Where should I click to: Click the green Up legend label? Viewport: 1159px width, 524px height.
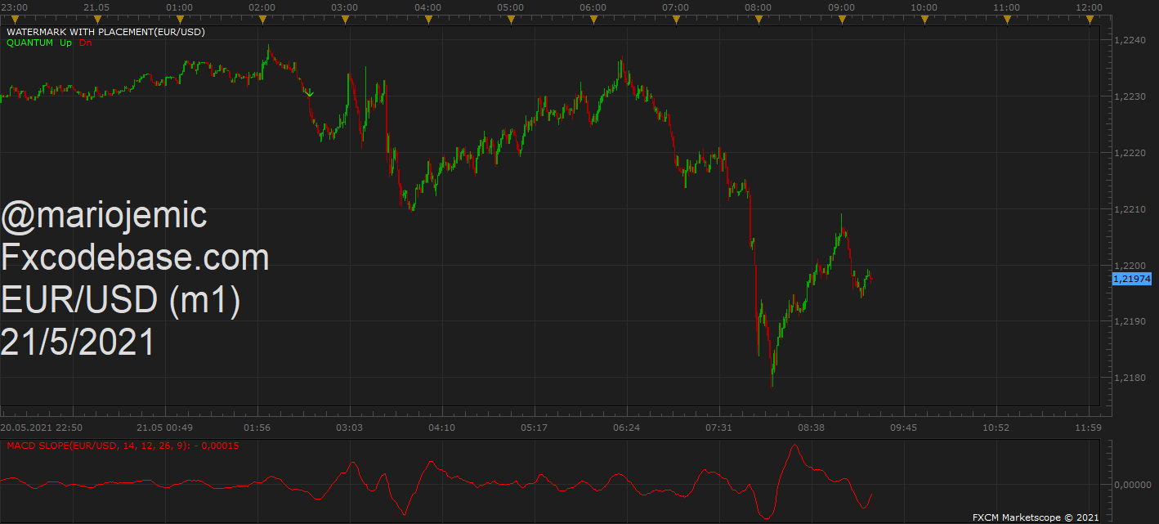[65, 43]
